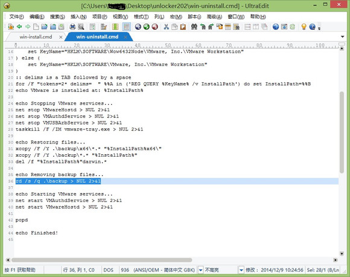
Task: Open the 宏(M) menu
Action: pos(176,17)
